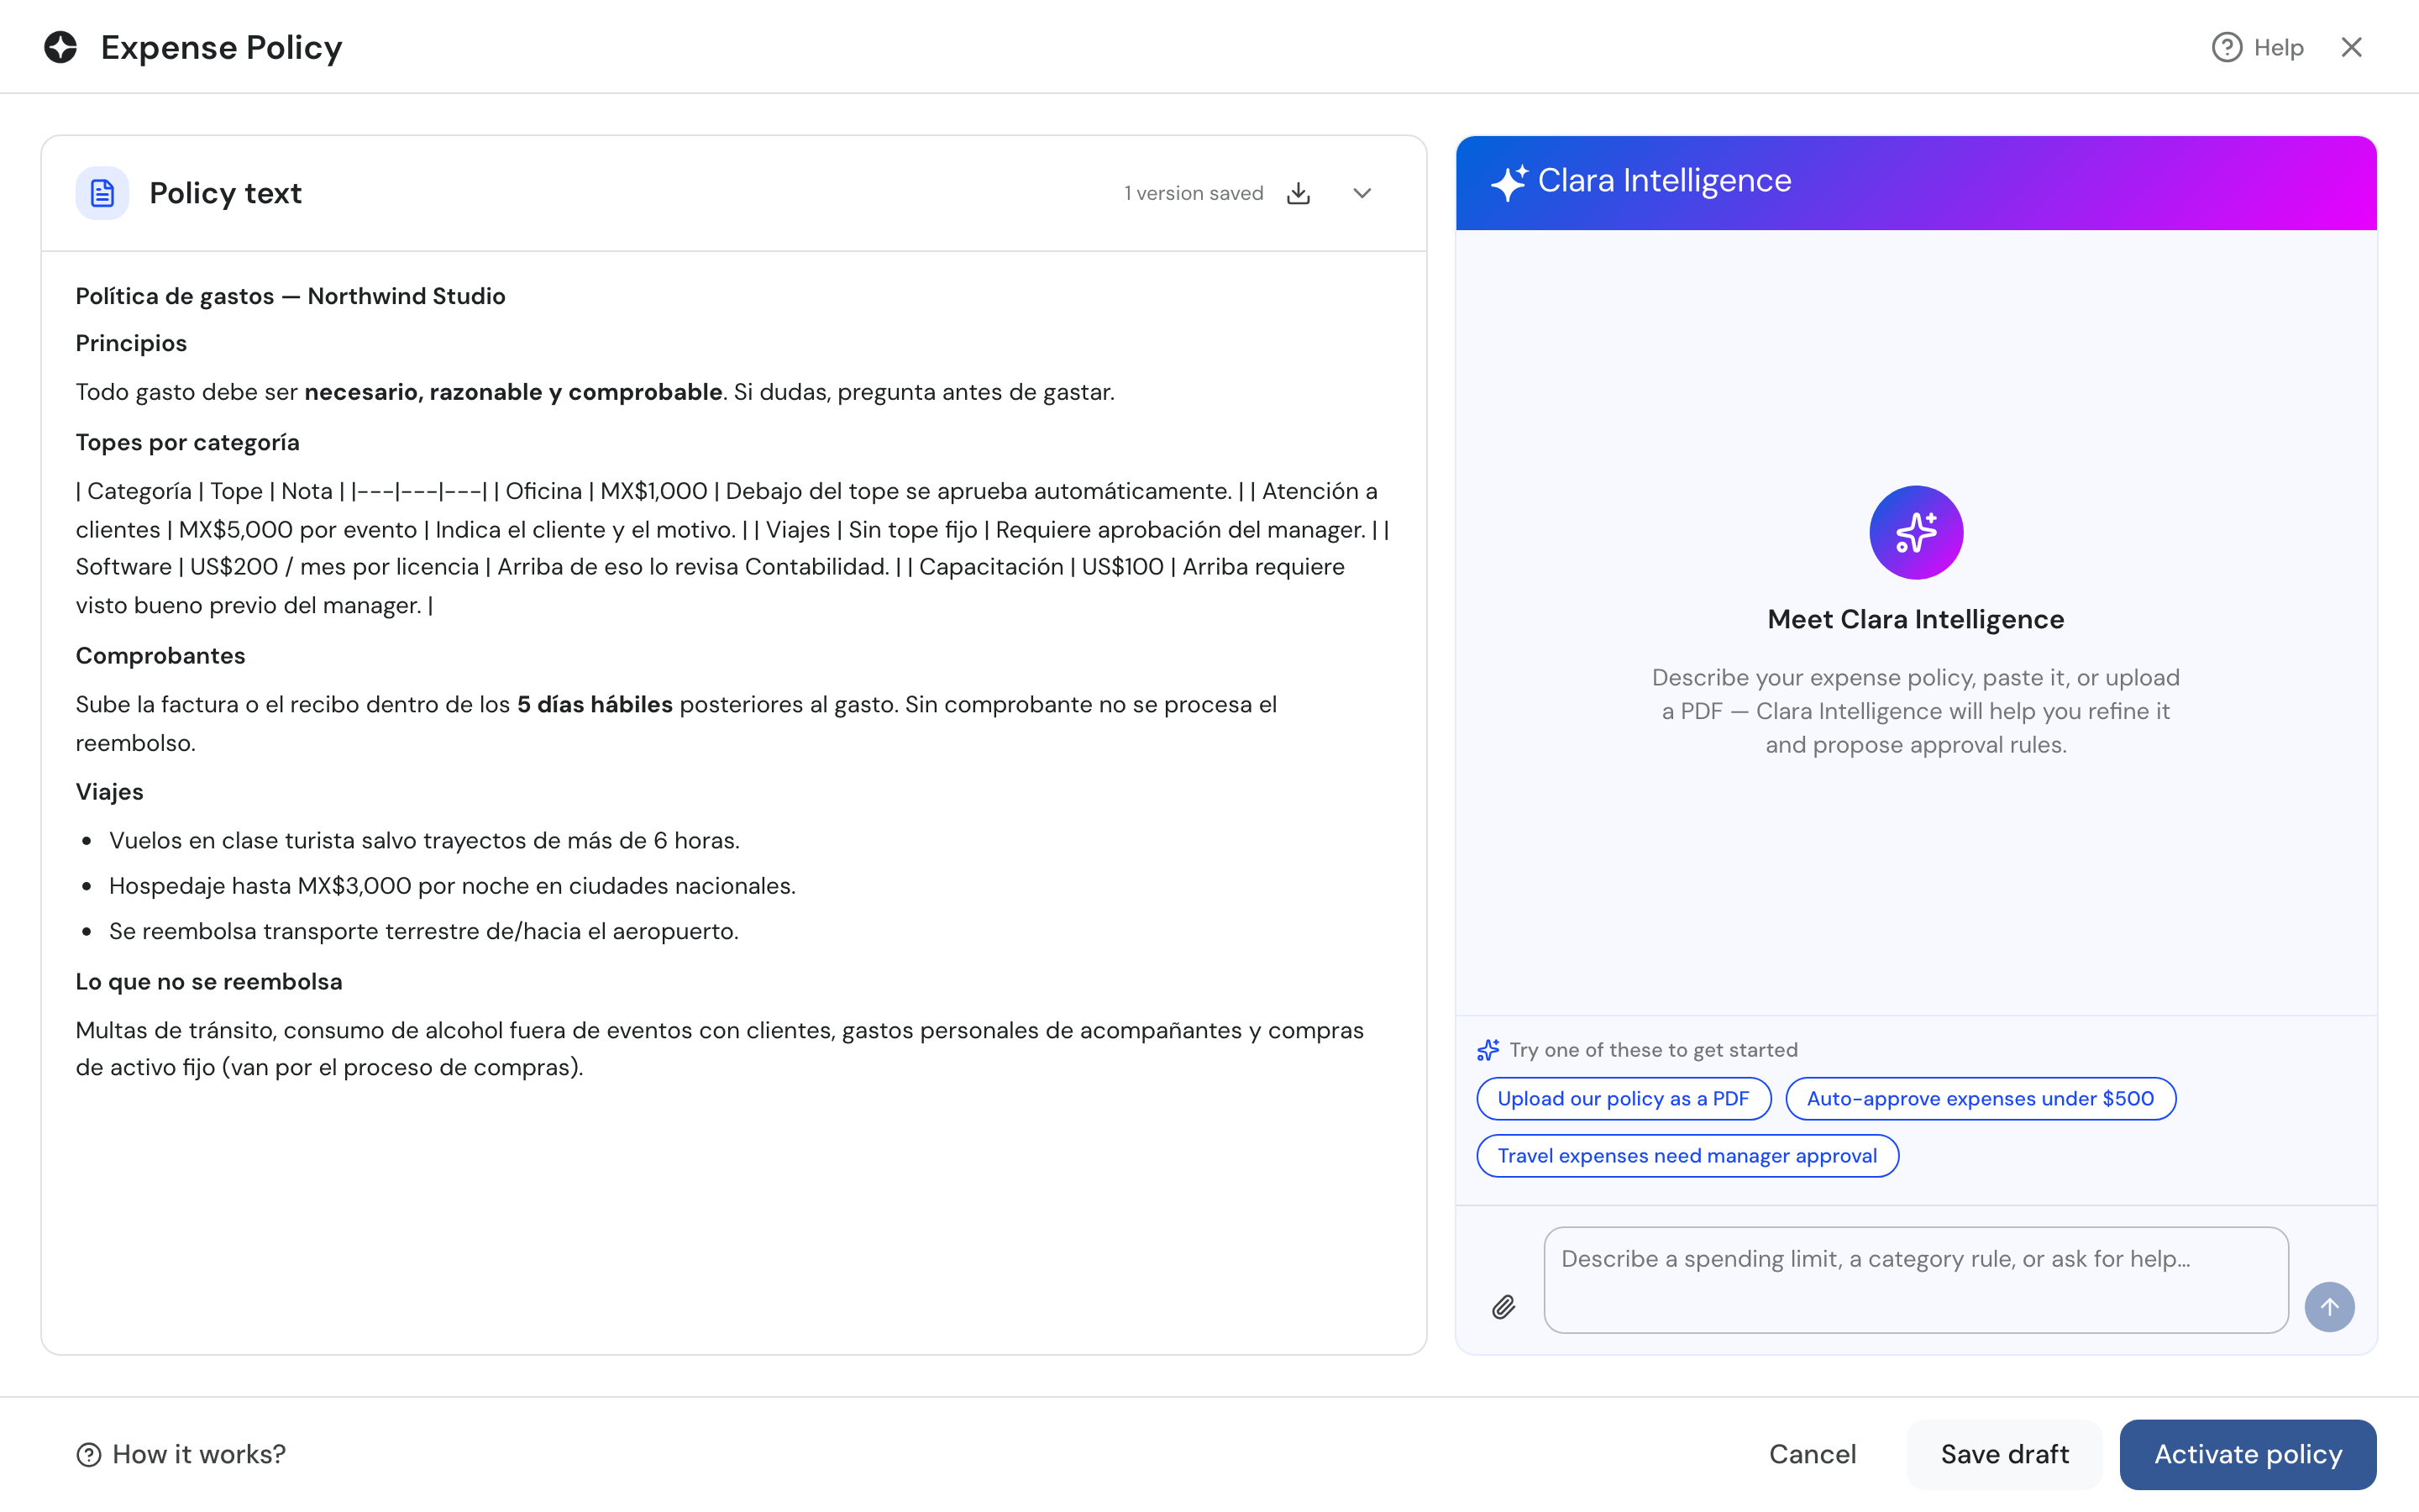
Task: Click the bullet 'Se reembolsa transporte terrestre'
Action: pos(424,931)
